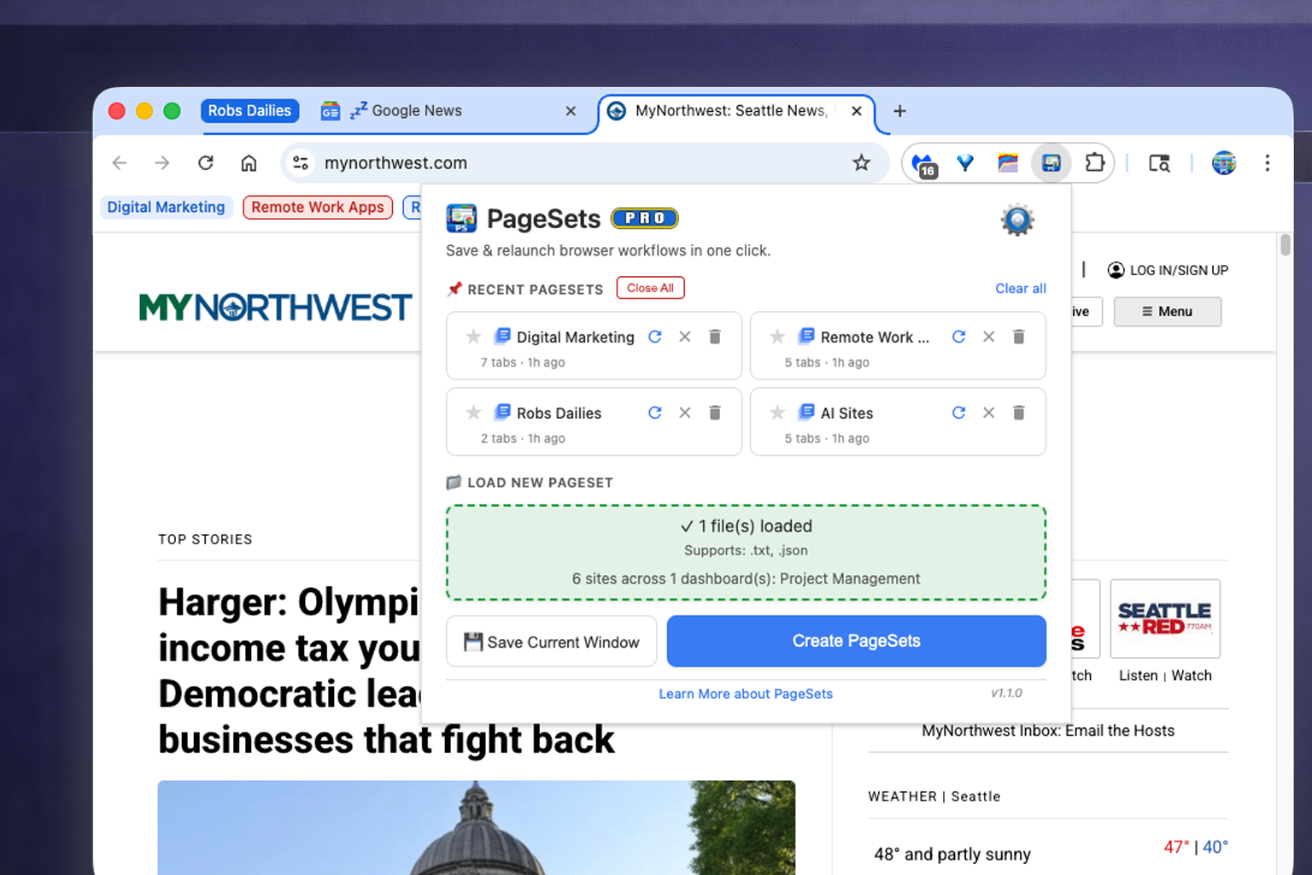Go back to the previous page
Image resolution: width=1312 pixels, height=875 pixels.
pyautogui.click(x=120, y=162)
